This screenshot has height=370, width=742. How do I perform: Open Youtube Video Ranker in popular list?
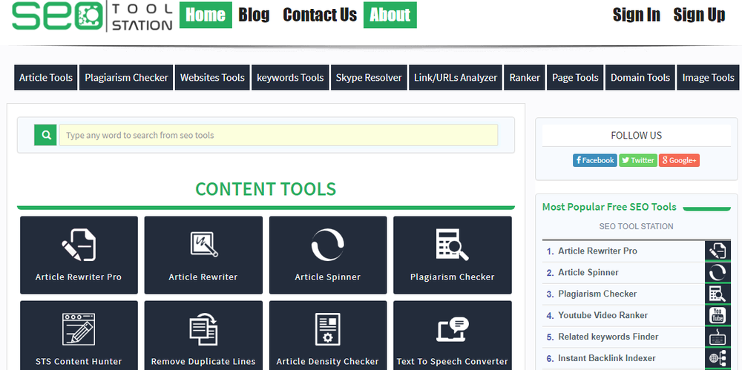pos(603,315)
